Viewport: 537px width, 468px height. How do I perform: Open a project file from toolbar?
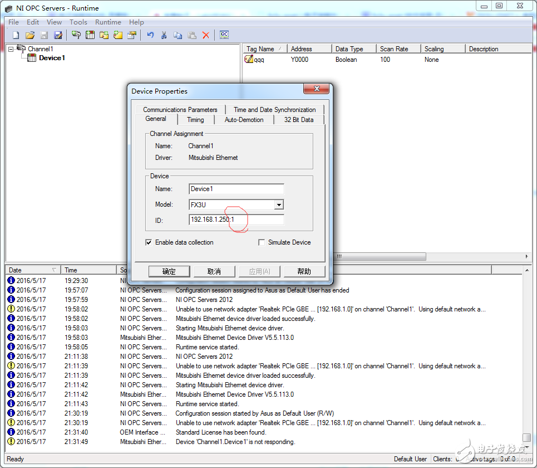(x=30, y=35)
